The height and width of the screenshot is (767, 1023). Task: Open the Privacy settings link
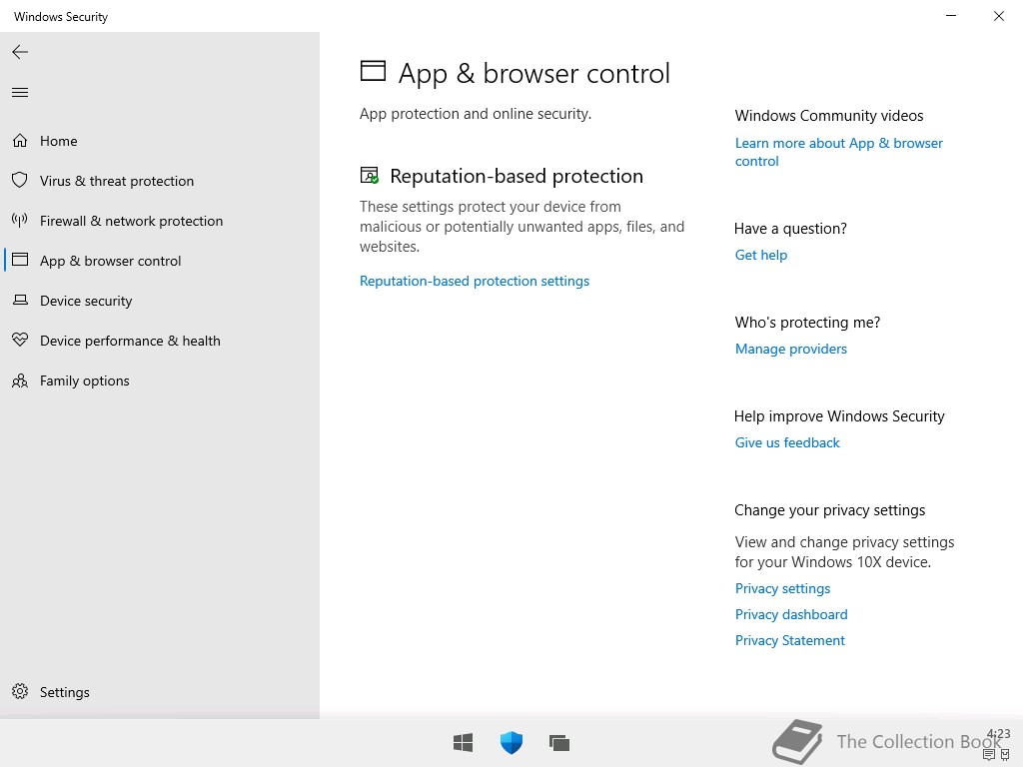click(782, 588)
